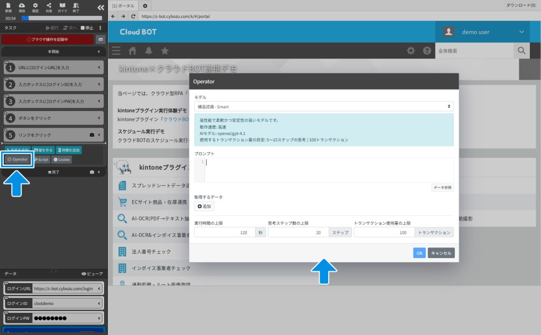The width and height of the screenshot is (541, 335).
Task: Click キャンセル in the Operator dialog
Action: point(441,253)
